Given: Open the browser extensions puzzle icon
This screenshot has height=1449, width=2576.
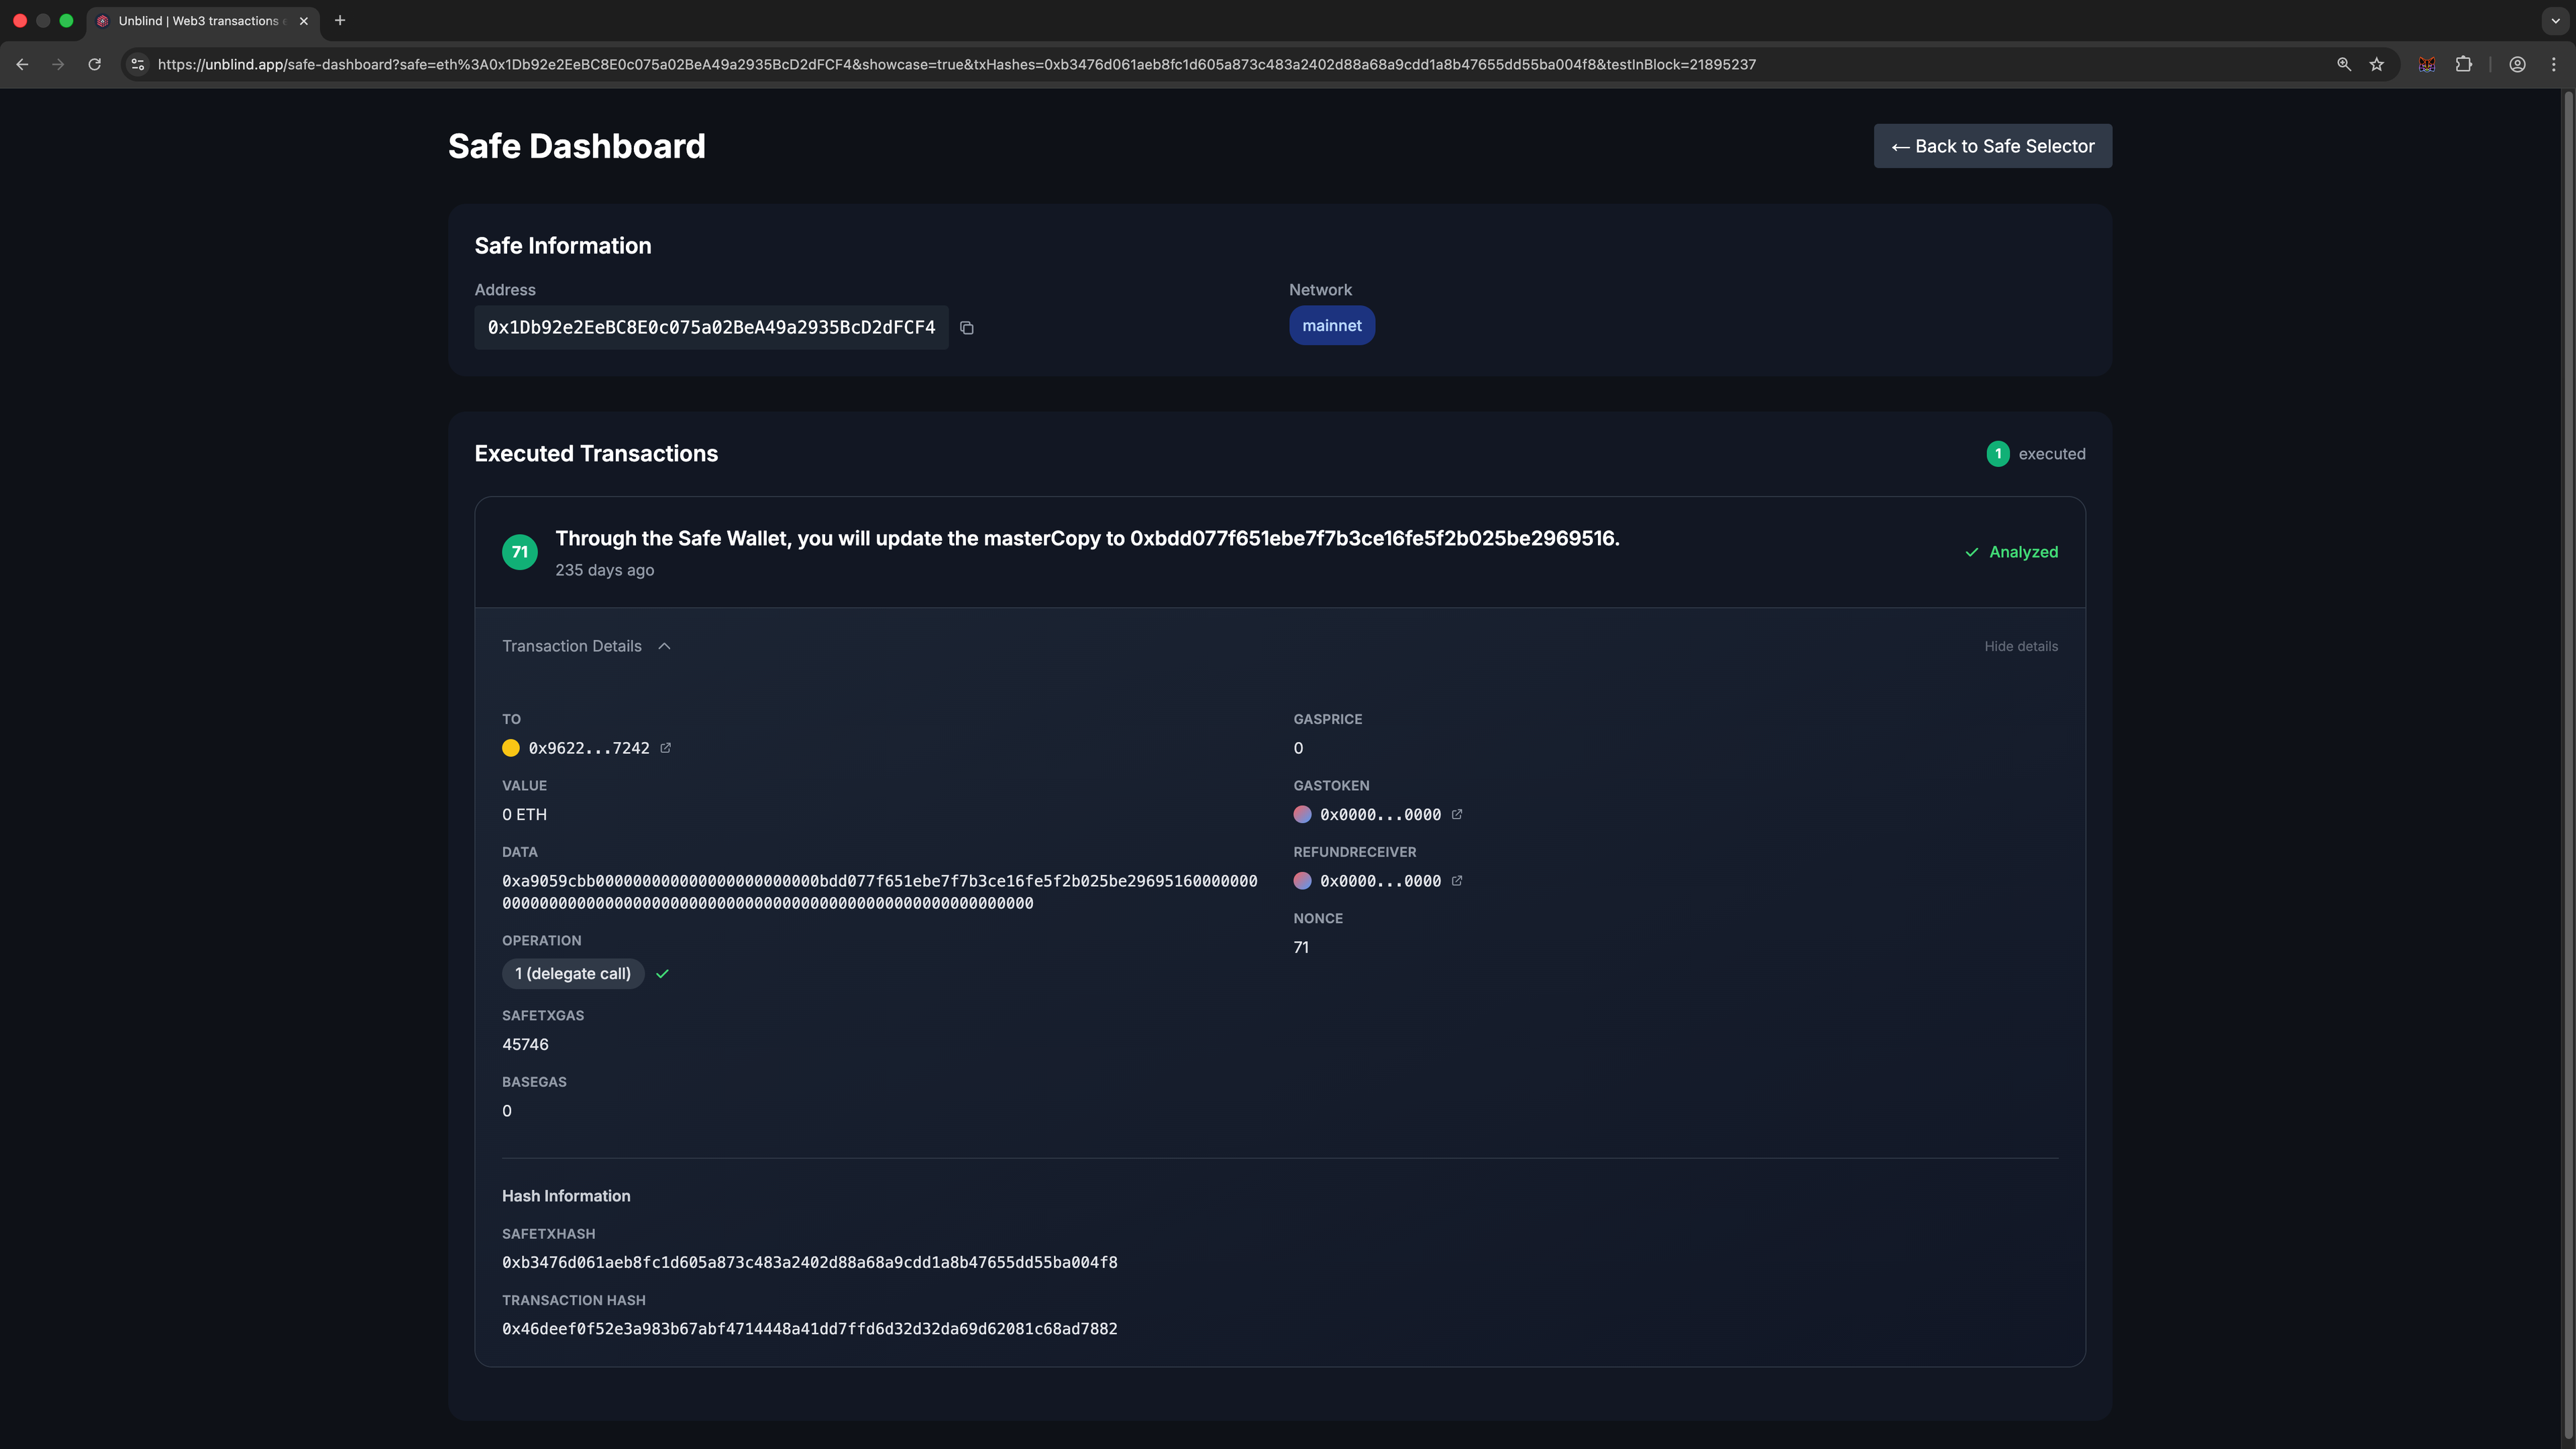Looking at the screenshot, I should [x=2464, y=64].
